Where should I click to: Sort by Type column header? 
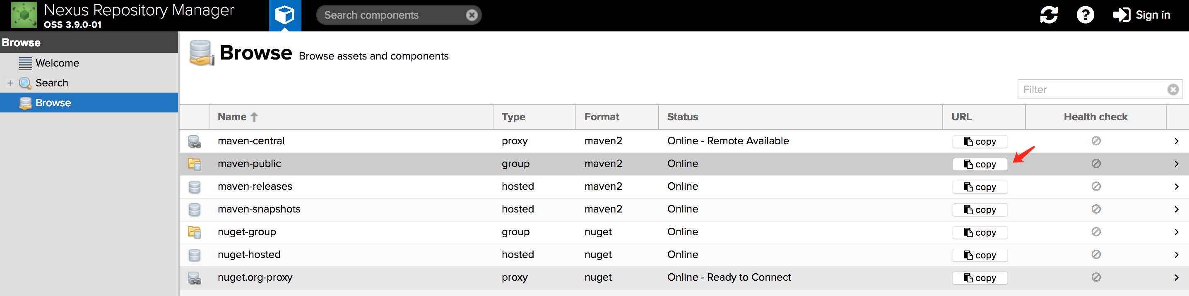pyautogui.click(x=534, y=117)
